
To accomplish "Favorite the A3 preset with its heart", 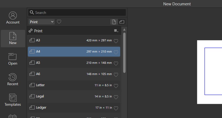I will pos(116,41).
